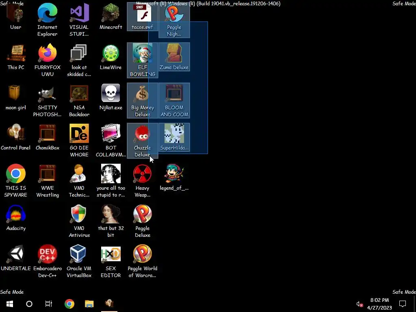Select the Internet Explorer Edge shortcut
Image resolution: width=416 pixels, height=312 pixels.
tap(47, 20)
